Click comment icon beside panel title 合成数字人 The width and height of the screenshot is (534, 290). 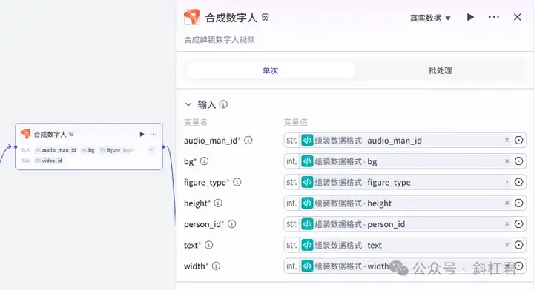pos(266,17)
